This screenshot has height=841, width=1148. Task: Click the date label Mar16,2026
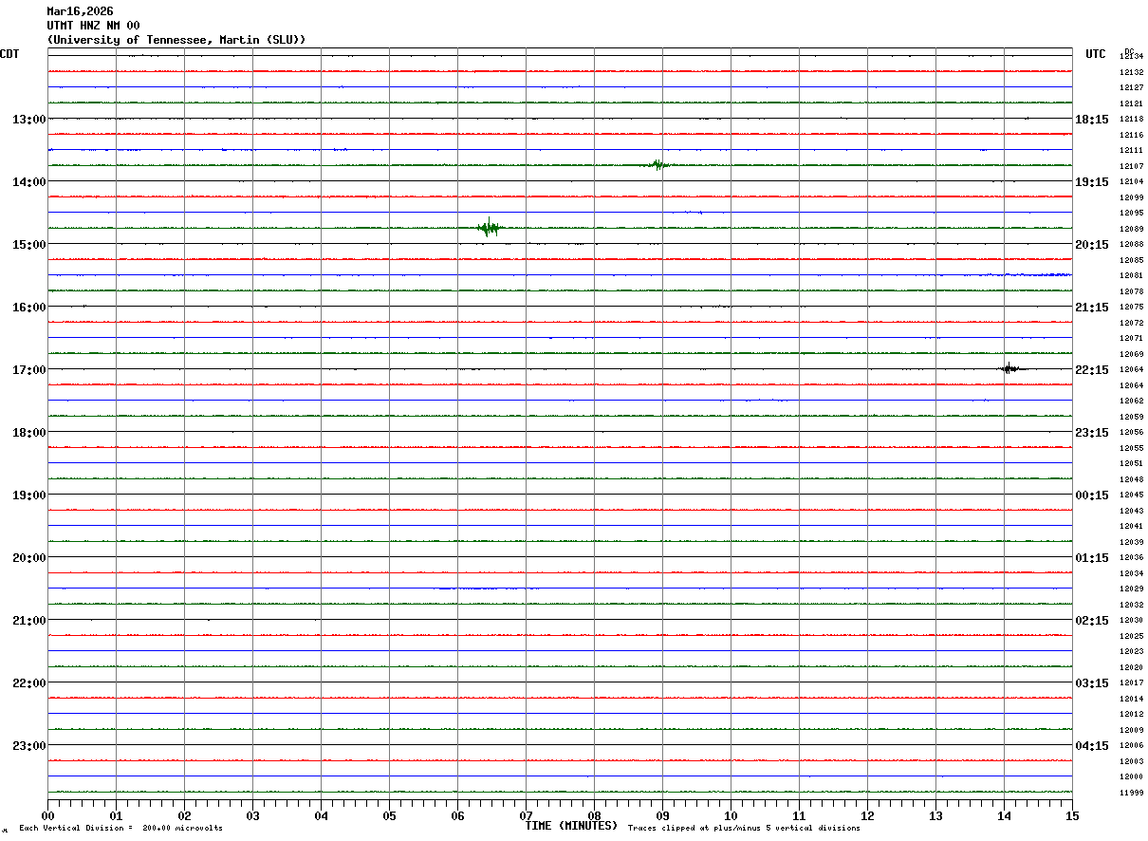80,11
